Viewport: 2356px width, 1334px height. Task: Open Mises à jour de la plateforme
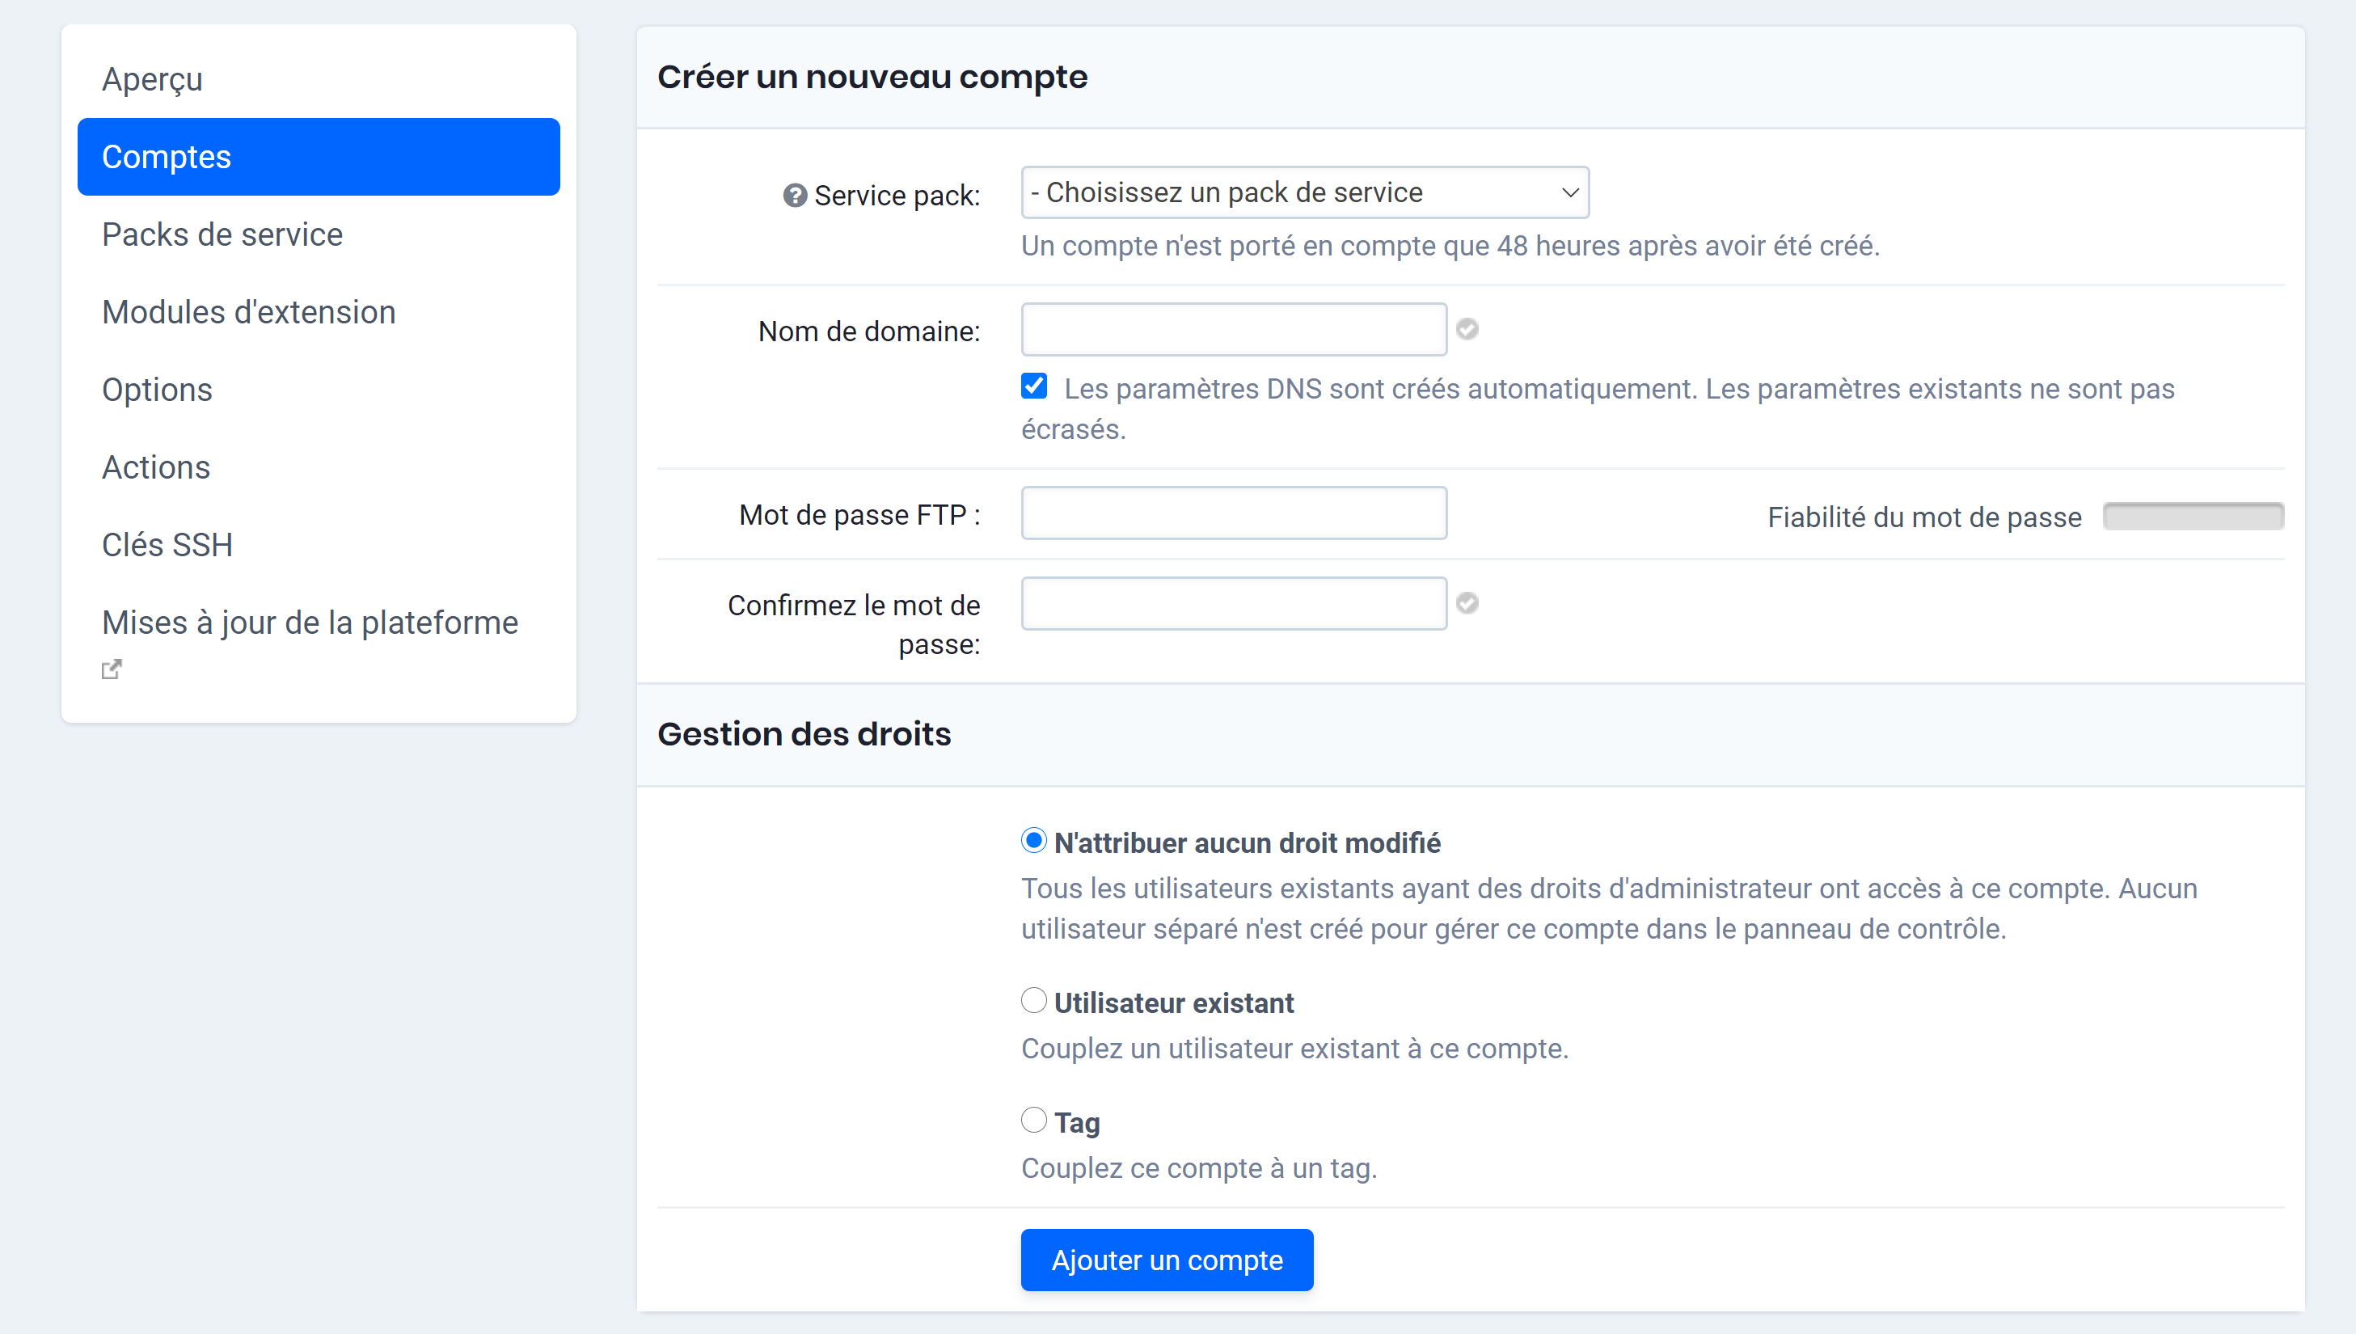coord(310,622)
